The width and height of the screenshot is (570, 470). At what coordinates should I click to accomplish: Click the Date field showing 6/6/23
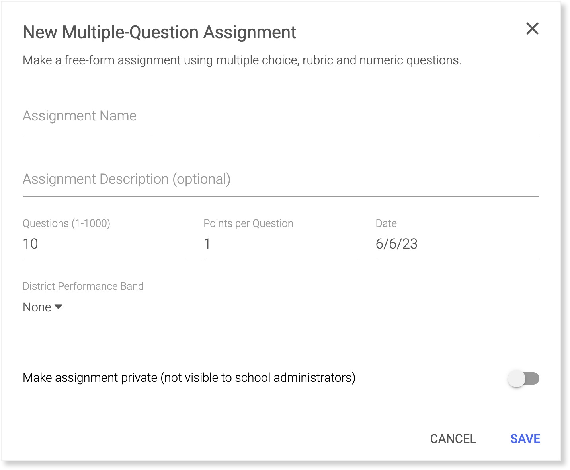456,245
